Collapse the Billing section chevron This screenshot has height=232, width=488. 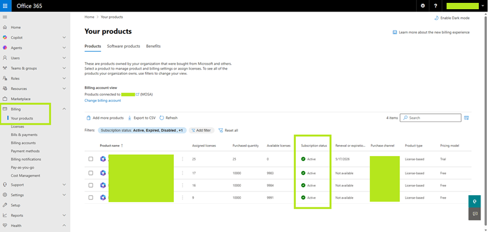pos(64,109)
